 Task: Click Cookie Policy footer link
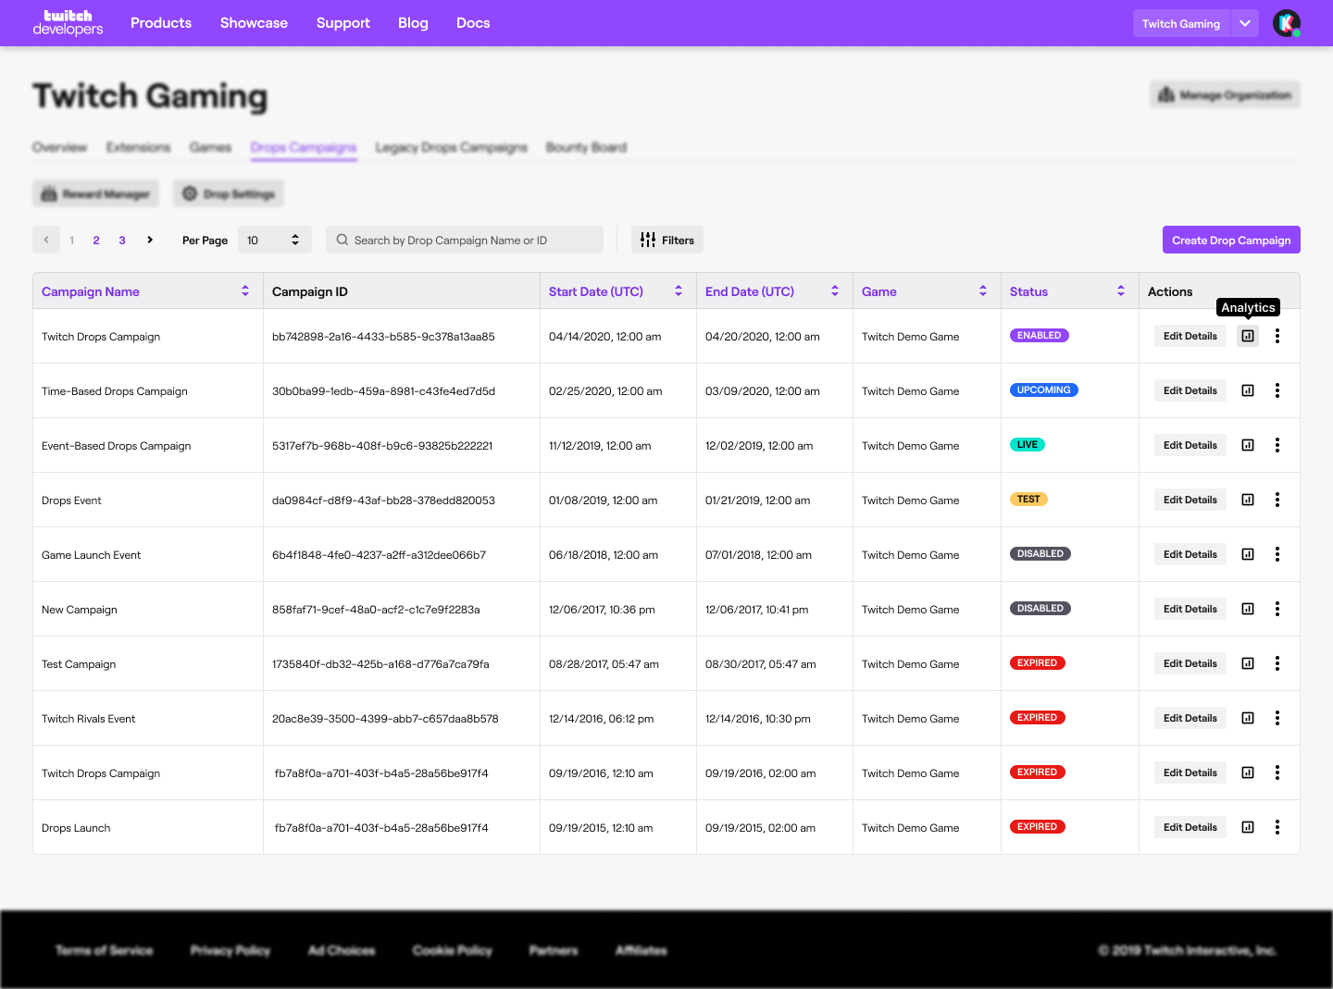pos(452,950)
